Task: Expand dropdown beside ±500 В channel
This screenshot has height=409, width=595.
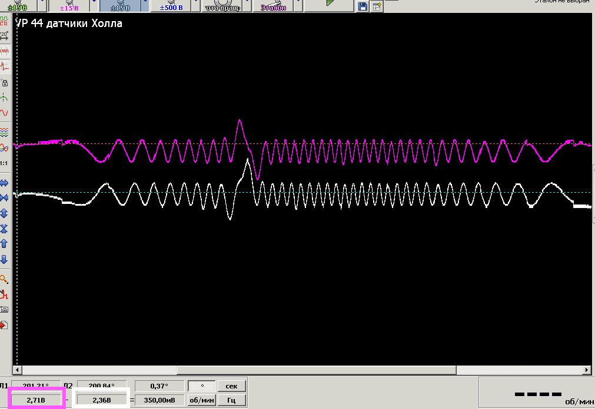Action: [x=195, y=6]
